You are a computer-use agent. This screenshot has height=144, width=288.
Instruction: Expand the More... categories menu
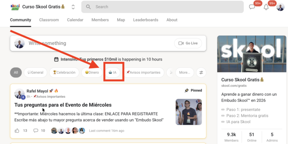(x=184, y=72)
